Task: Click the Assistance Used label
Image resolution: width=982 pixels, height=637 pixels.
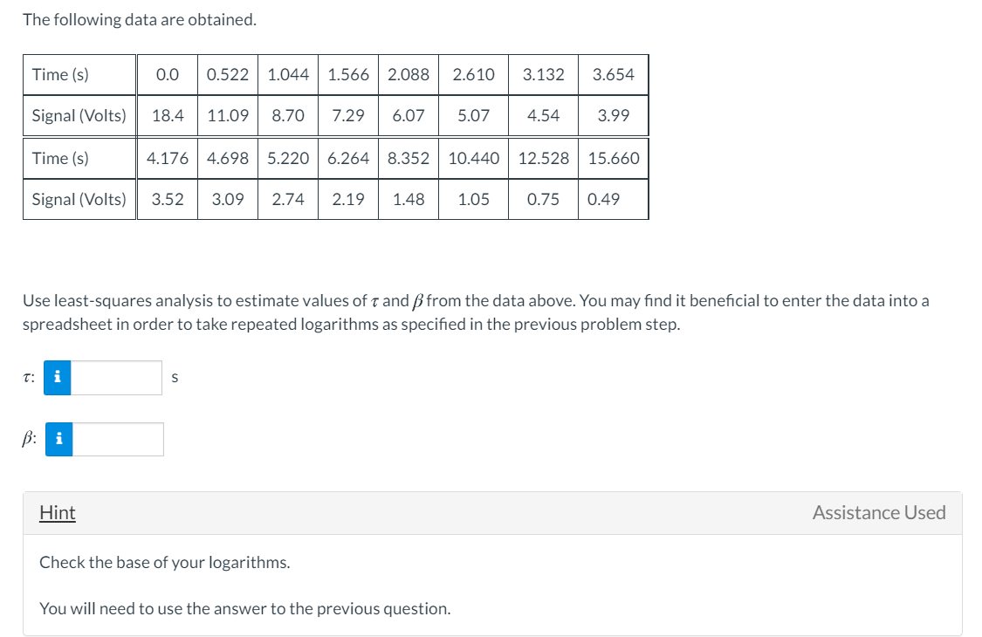Action: tap(879, 513)
